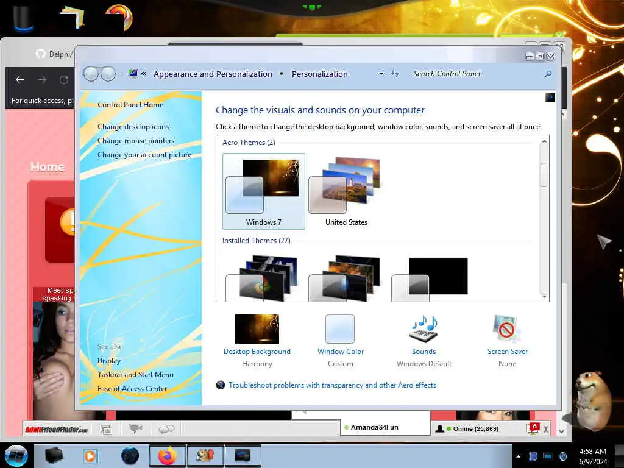Apply the United States theme

pos(346,191)
